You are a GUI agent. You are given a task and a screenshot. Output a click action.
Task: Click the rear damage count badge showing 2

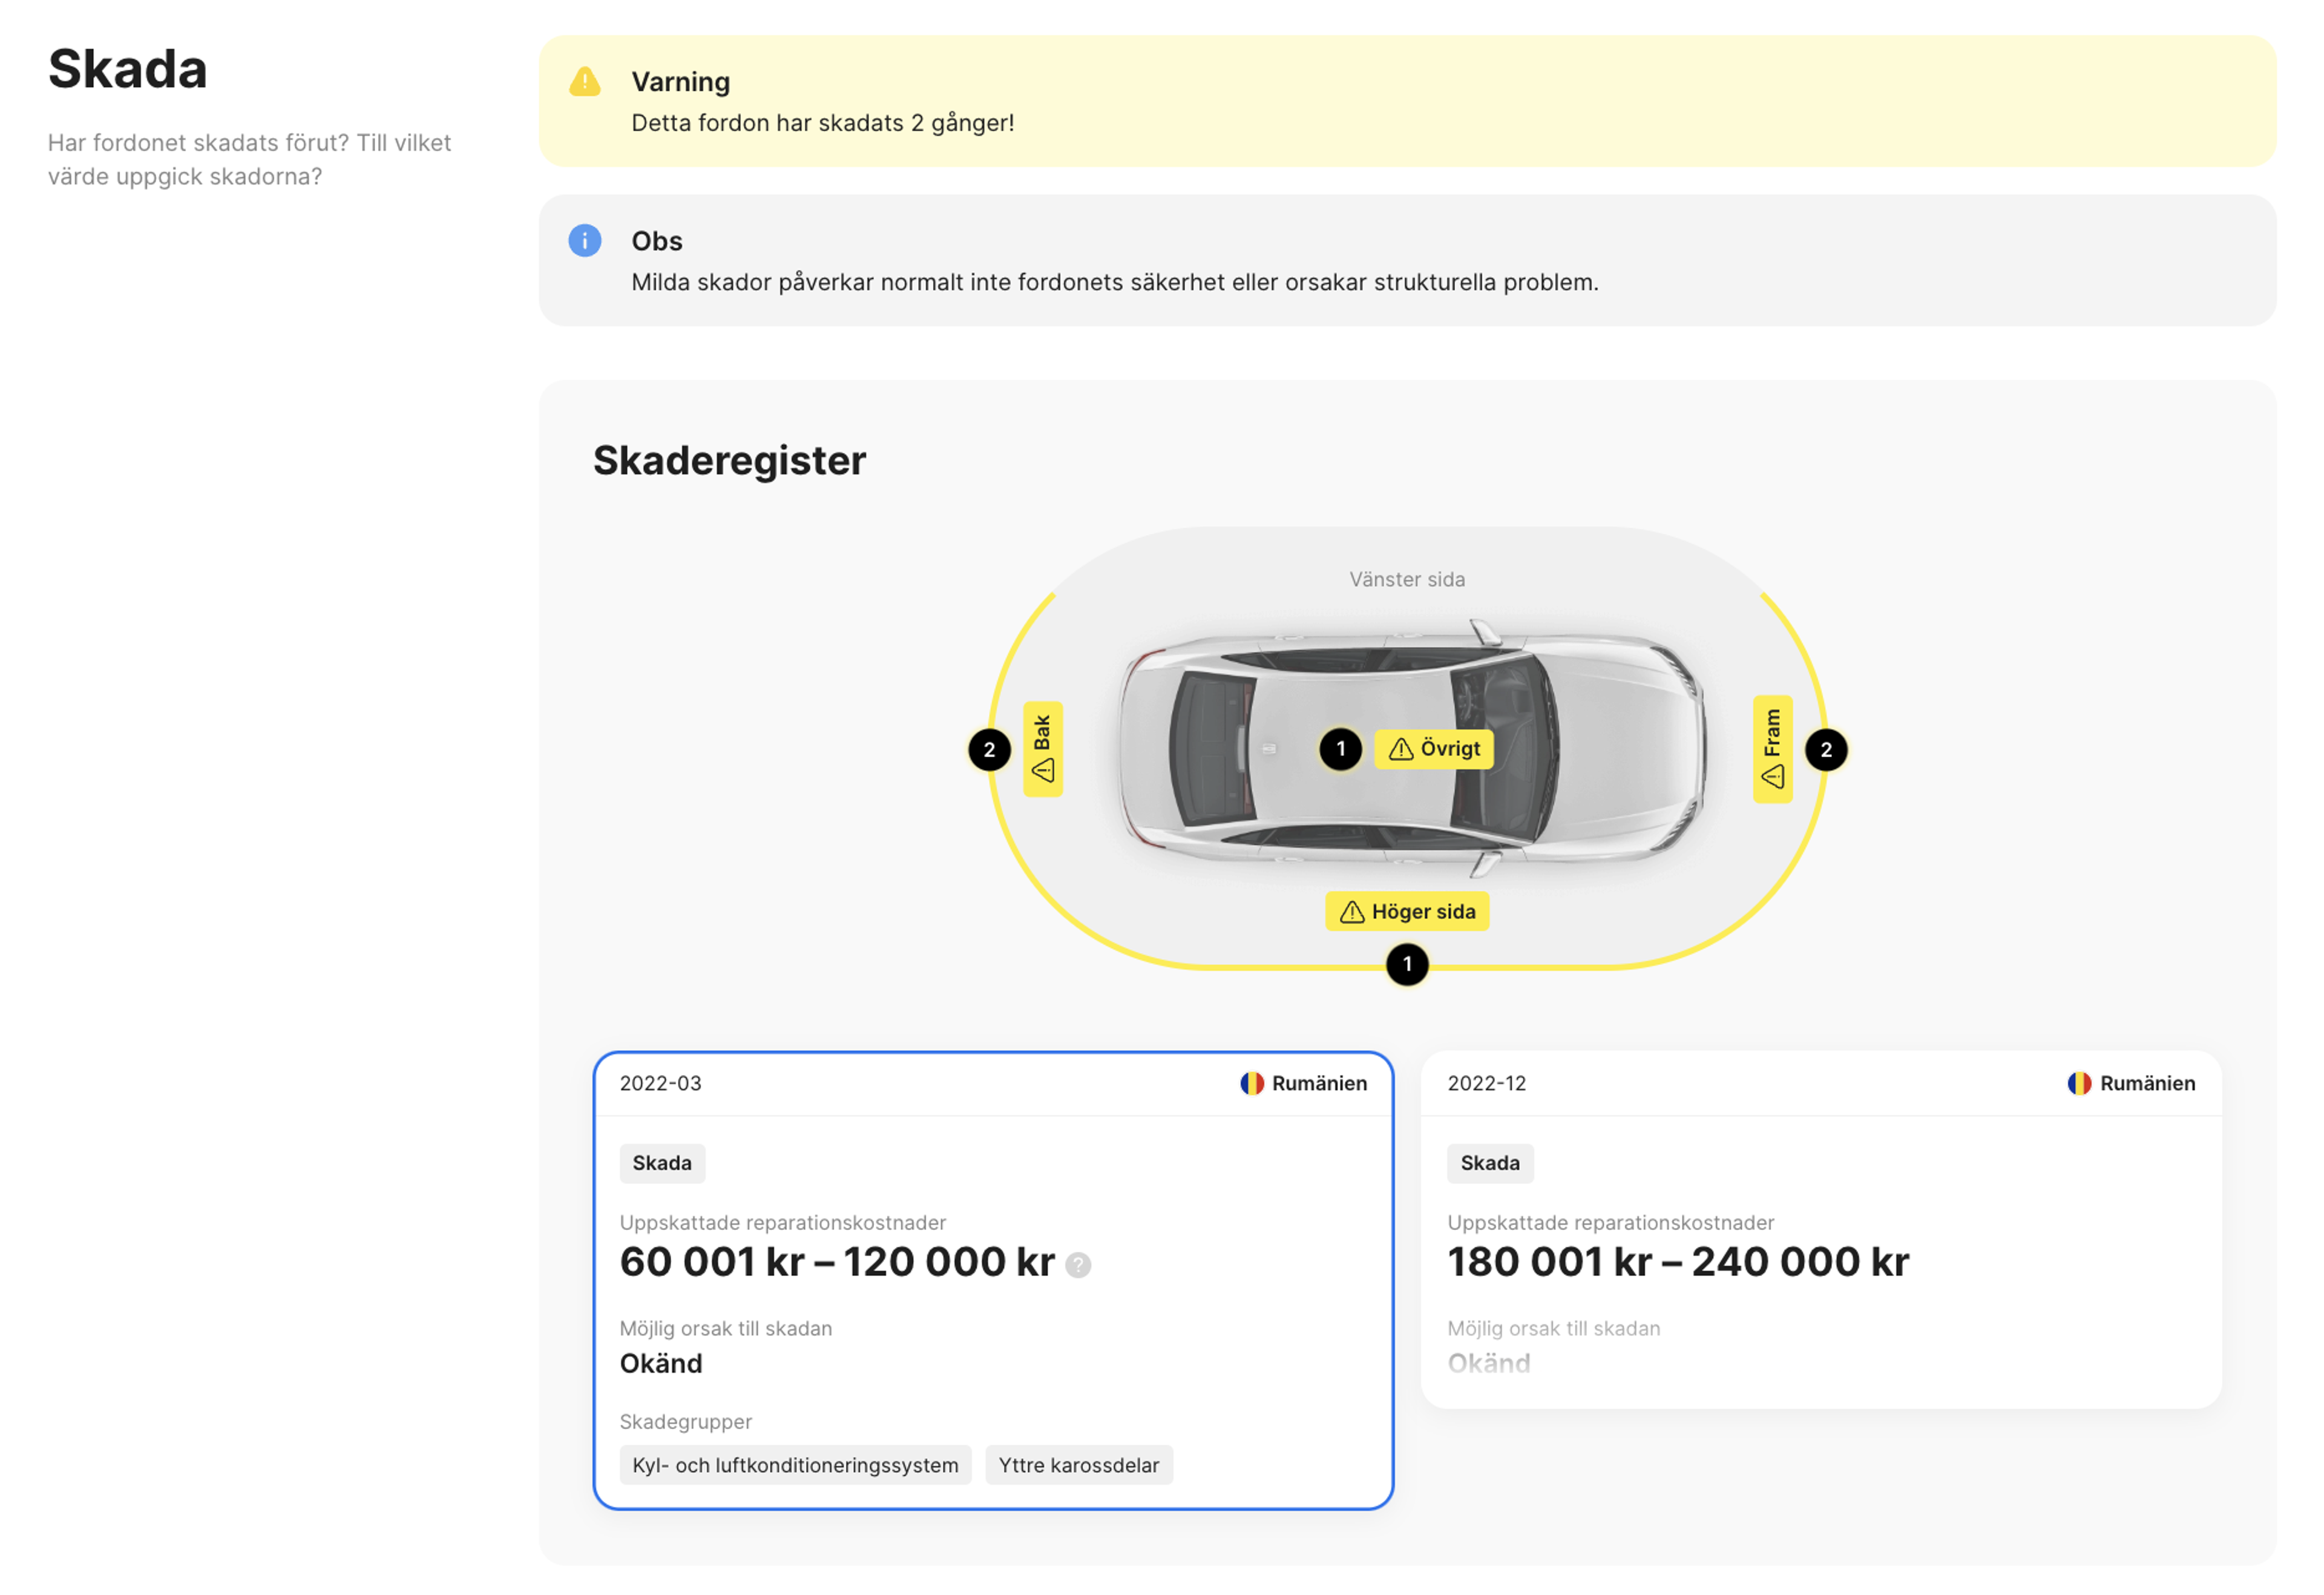tap(989, 750)
